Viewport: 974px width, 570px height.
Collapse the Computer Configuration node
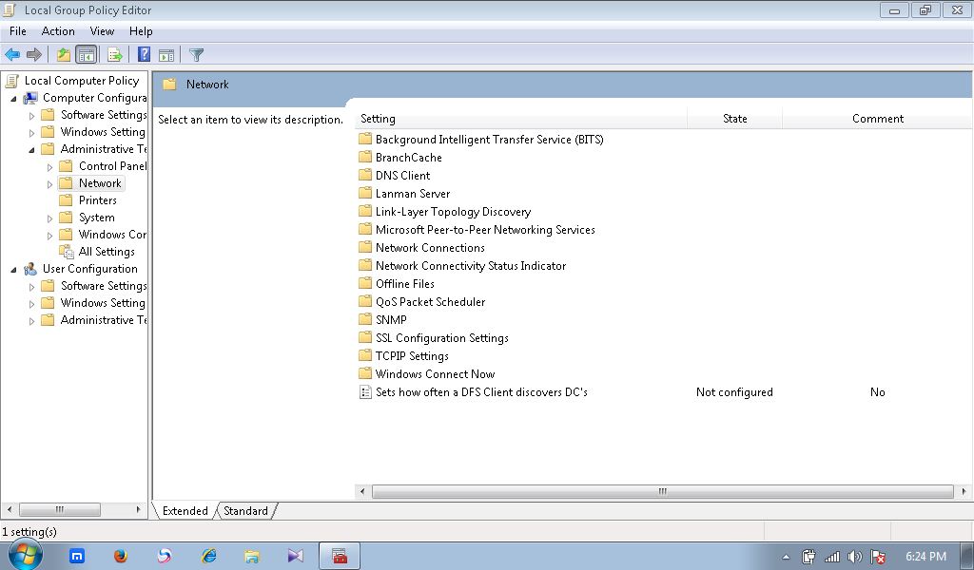click(13, 98)
